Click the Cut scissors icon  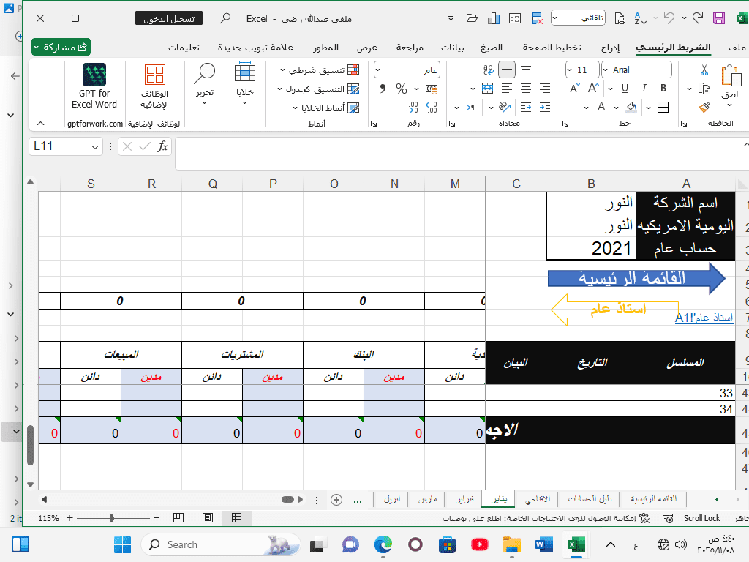704,70
